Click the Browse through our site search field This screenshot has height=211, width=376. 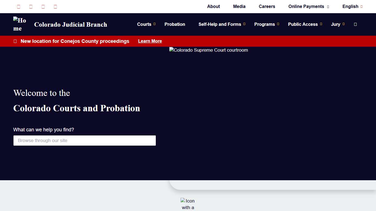pyautogui.click(x=85, y=140)
